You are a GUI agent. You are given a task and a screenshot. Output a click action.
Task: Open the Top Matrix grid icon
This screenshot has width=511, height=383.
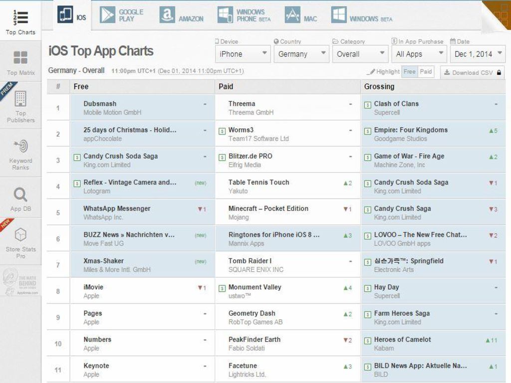pos(20,58)
